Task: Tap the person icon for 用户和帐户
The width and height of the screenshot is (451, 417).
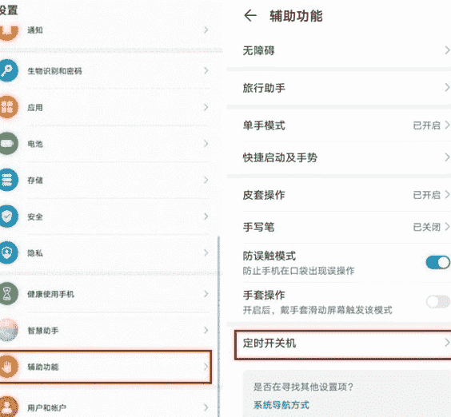Action: (x=8, y=407)
